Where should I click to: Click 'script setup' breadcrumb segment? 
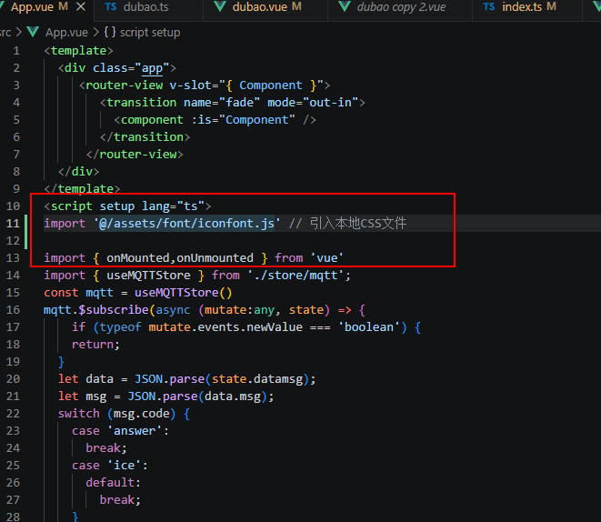click(150, 33)
